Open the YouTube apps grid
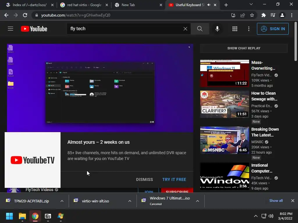 pyautogui.click(x=235, y=29)
